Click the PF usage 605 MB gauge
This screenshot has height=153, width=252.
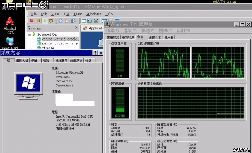pyautogui.click(x=120, y=103)
